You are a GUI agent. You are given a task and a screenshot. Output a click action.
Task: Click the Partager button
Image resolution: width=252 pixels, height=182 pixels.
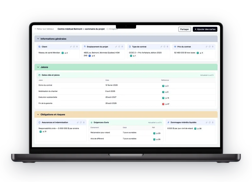point(185,29)
